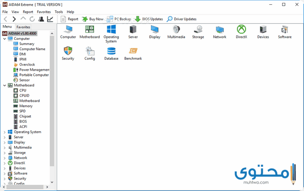Viewport: 304px width, 191px height.
Task: Expand the Display tree node
Action: pyautogui.click(x=4, y=143)
